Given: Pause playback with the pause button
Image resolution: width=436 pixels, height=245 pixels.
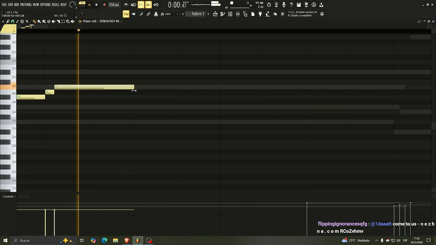Looking at the screenshot, I should pyautogui.click(x=89, y=5).
